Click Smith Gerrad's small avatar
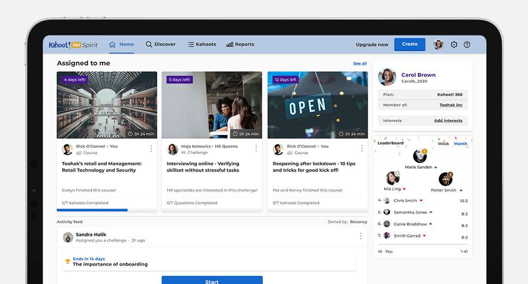 (x=387, y=235)
